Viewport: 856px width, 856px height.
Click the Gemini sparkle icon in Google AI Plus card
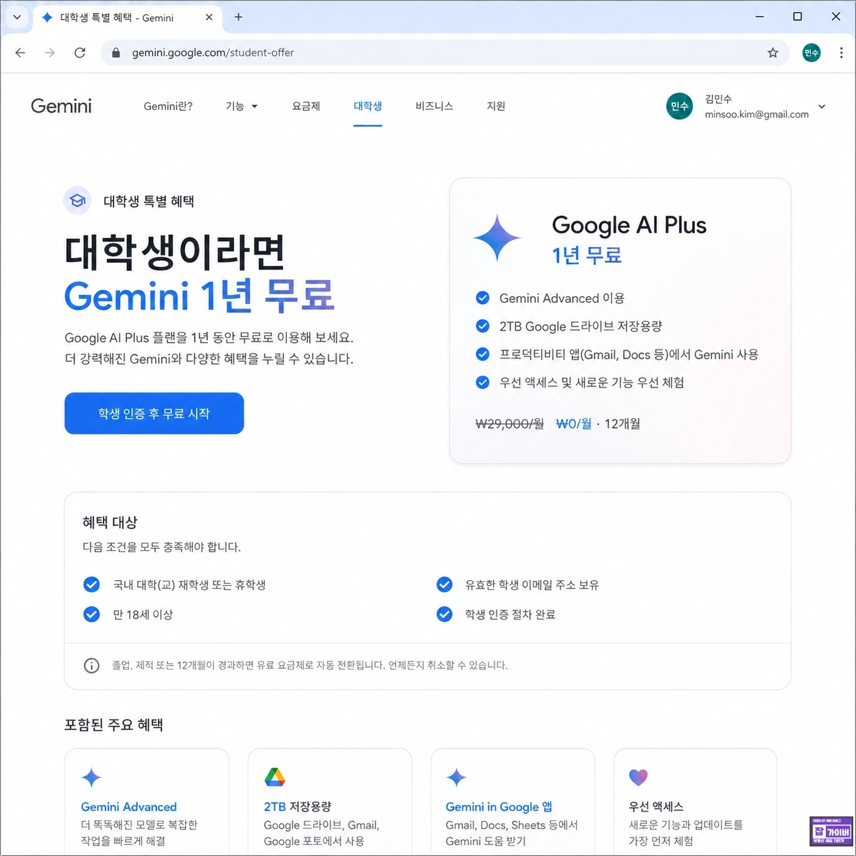[x=497, y=238]
